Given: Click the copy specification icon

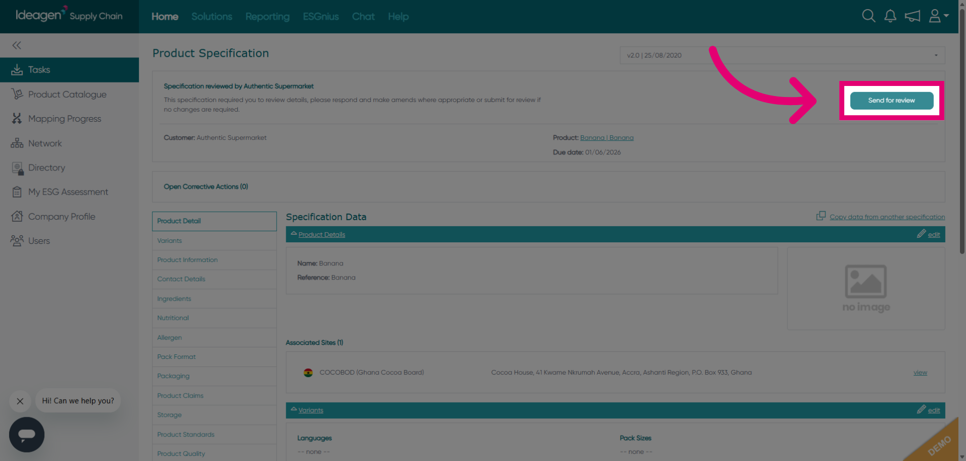Looking at the screenshot, I should point(821,216).
